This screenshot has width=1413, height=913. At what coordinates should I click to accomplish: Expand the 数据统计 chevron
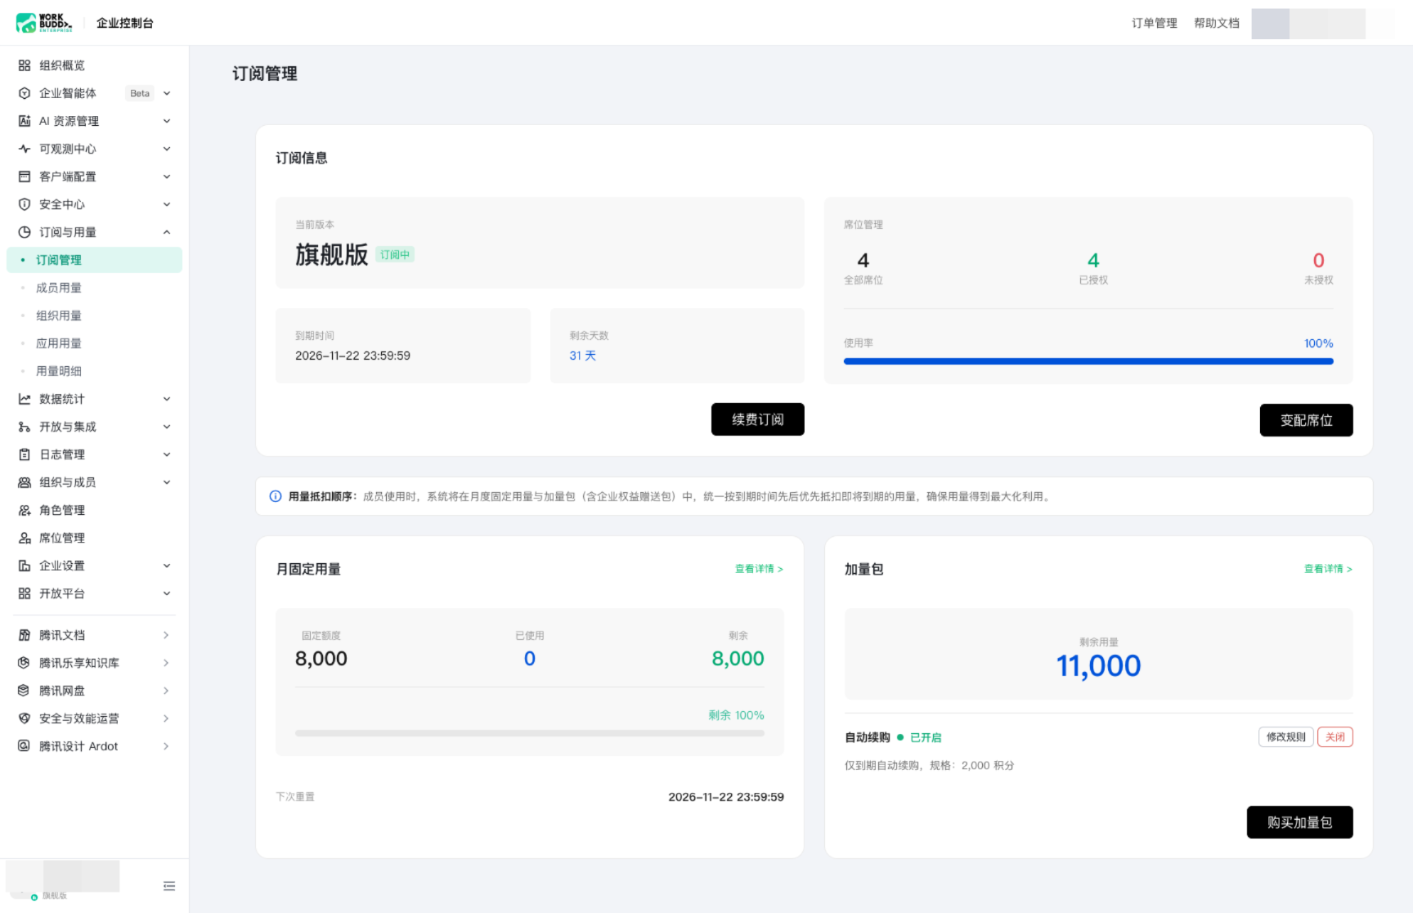click(x=167, y=399)
